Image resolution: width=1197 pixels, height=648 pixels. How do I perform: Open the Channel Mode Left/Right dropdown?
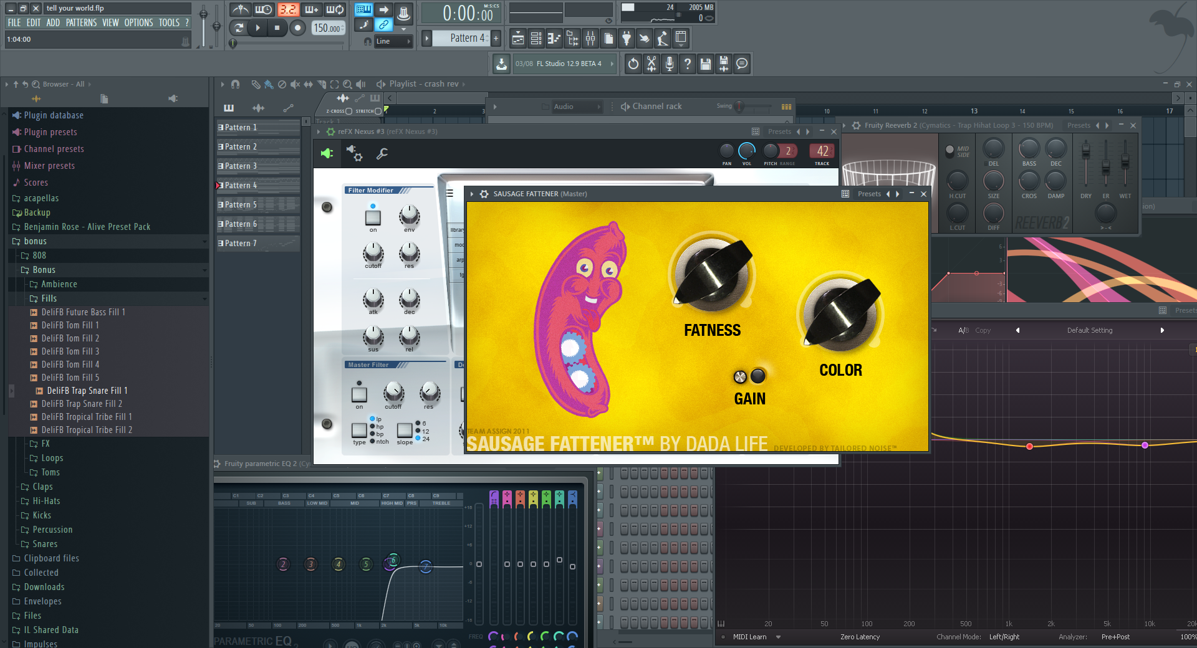(x=1004, y=637)
